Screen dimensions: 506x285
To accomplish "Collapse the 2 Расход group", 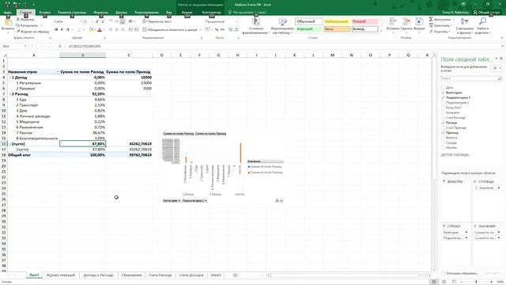I will 10,94.
